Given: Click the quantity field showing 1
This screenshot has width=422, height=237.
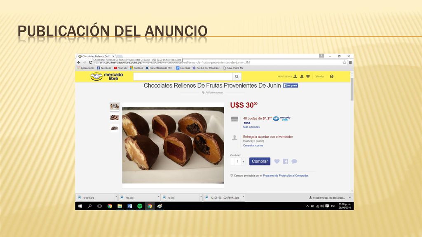Looking at the screenshot, I should [x=238, y=161].
